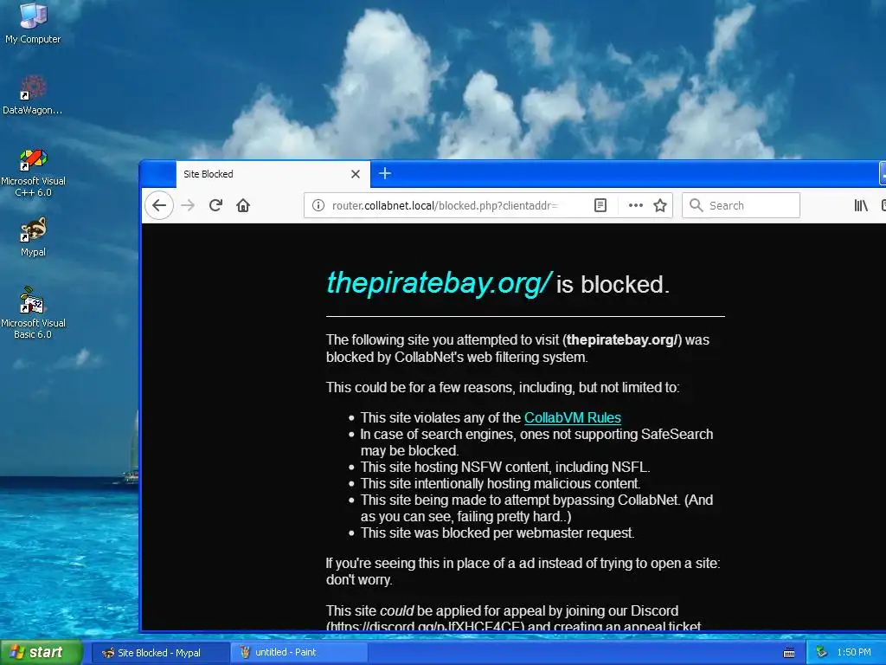This screenshot has width=886, height=665.
Task: Open My Computer desktop icon
Action: (x=33, y=23)
